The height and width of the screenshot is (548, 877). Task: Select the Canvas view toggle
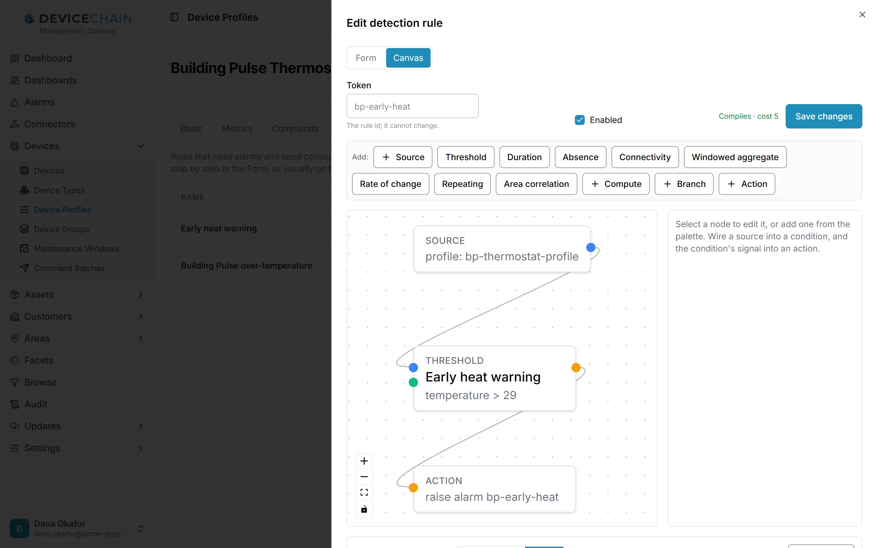click(x=408, y=58)
